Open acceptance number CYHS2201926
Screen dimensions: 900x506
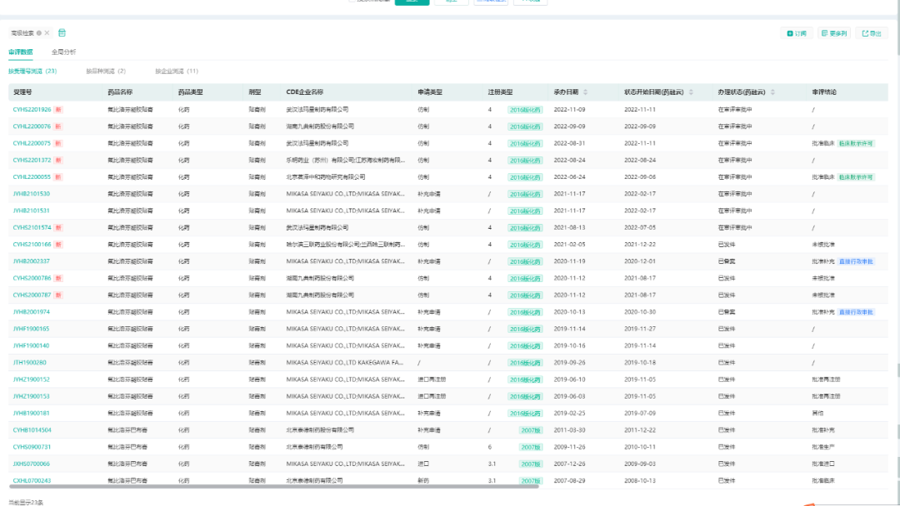(32, 109)
